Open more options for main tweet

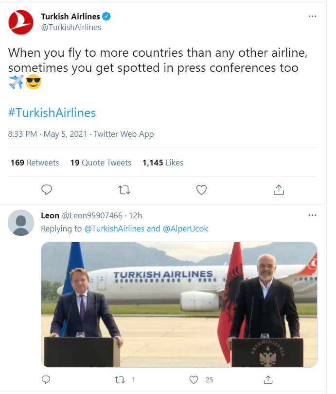pyautogui.click(x=313, y=16)
